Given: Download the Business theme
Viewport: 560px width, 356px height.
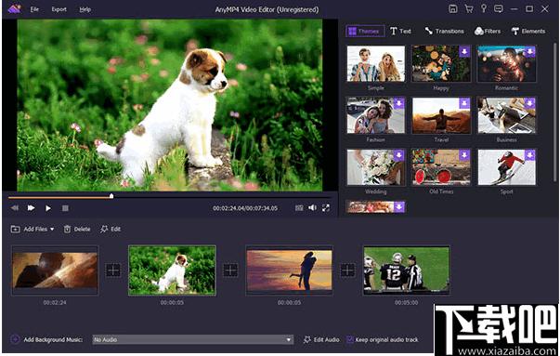Looking at the screenshot, I should point(530,103).
